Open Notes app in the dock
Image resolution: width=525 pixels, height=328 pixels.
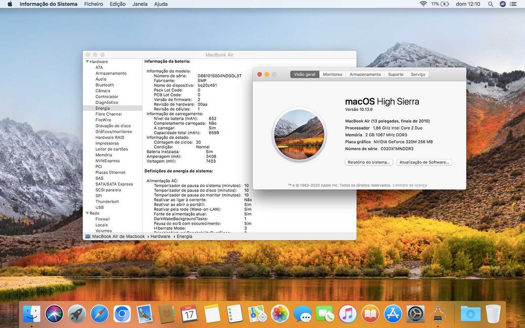[x=212, y=314]
